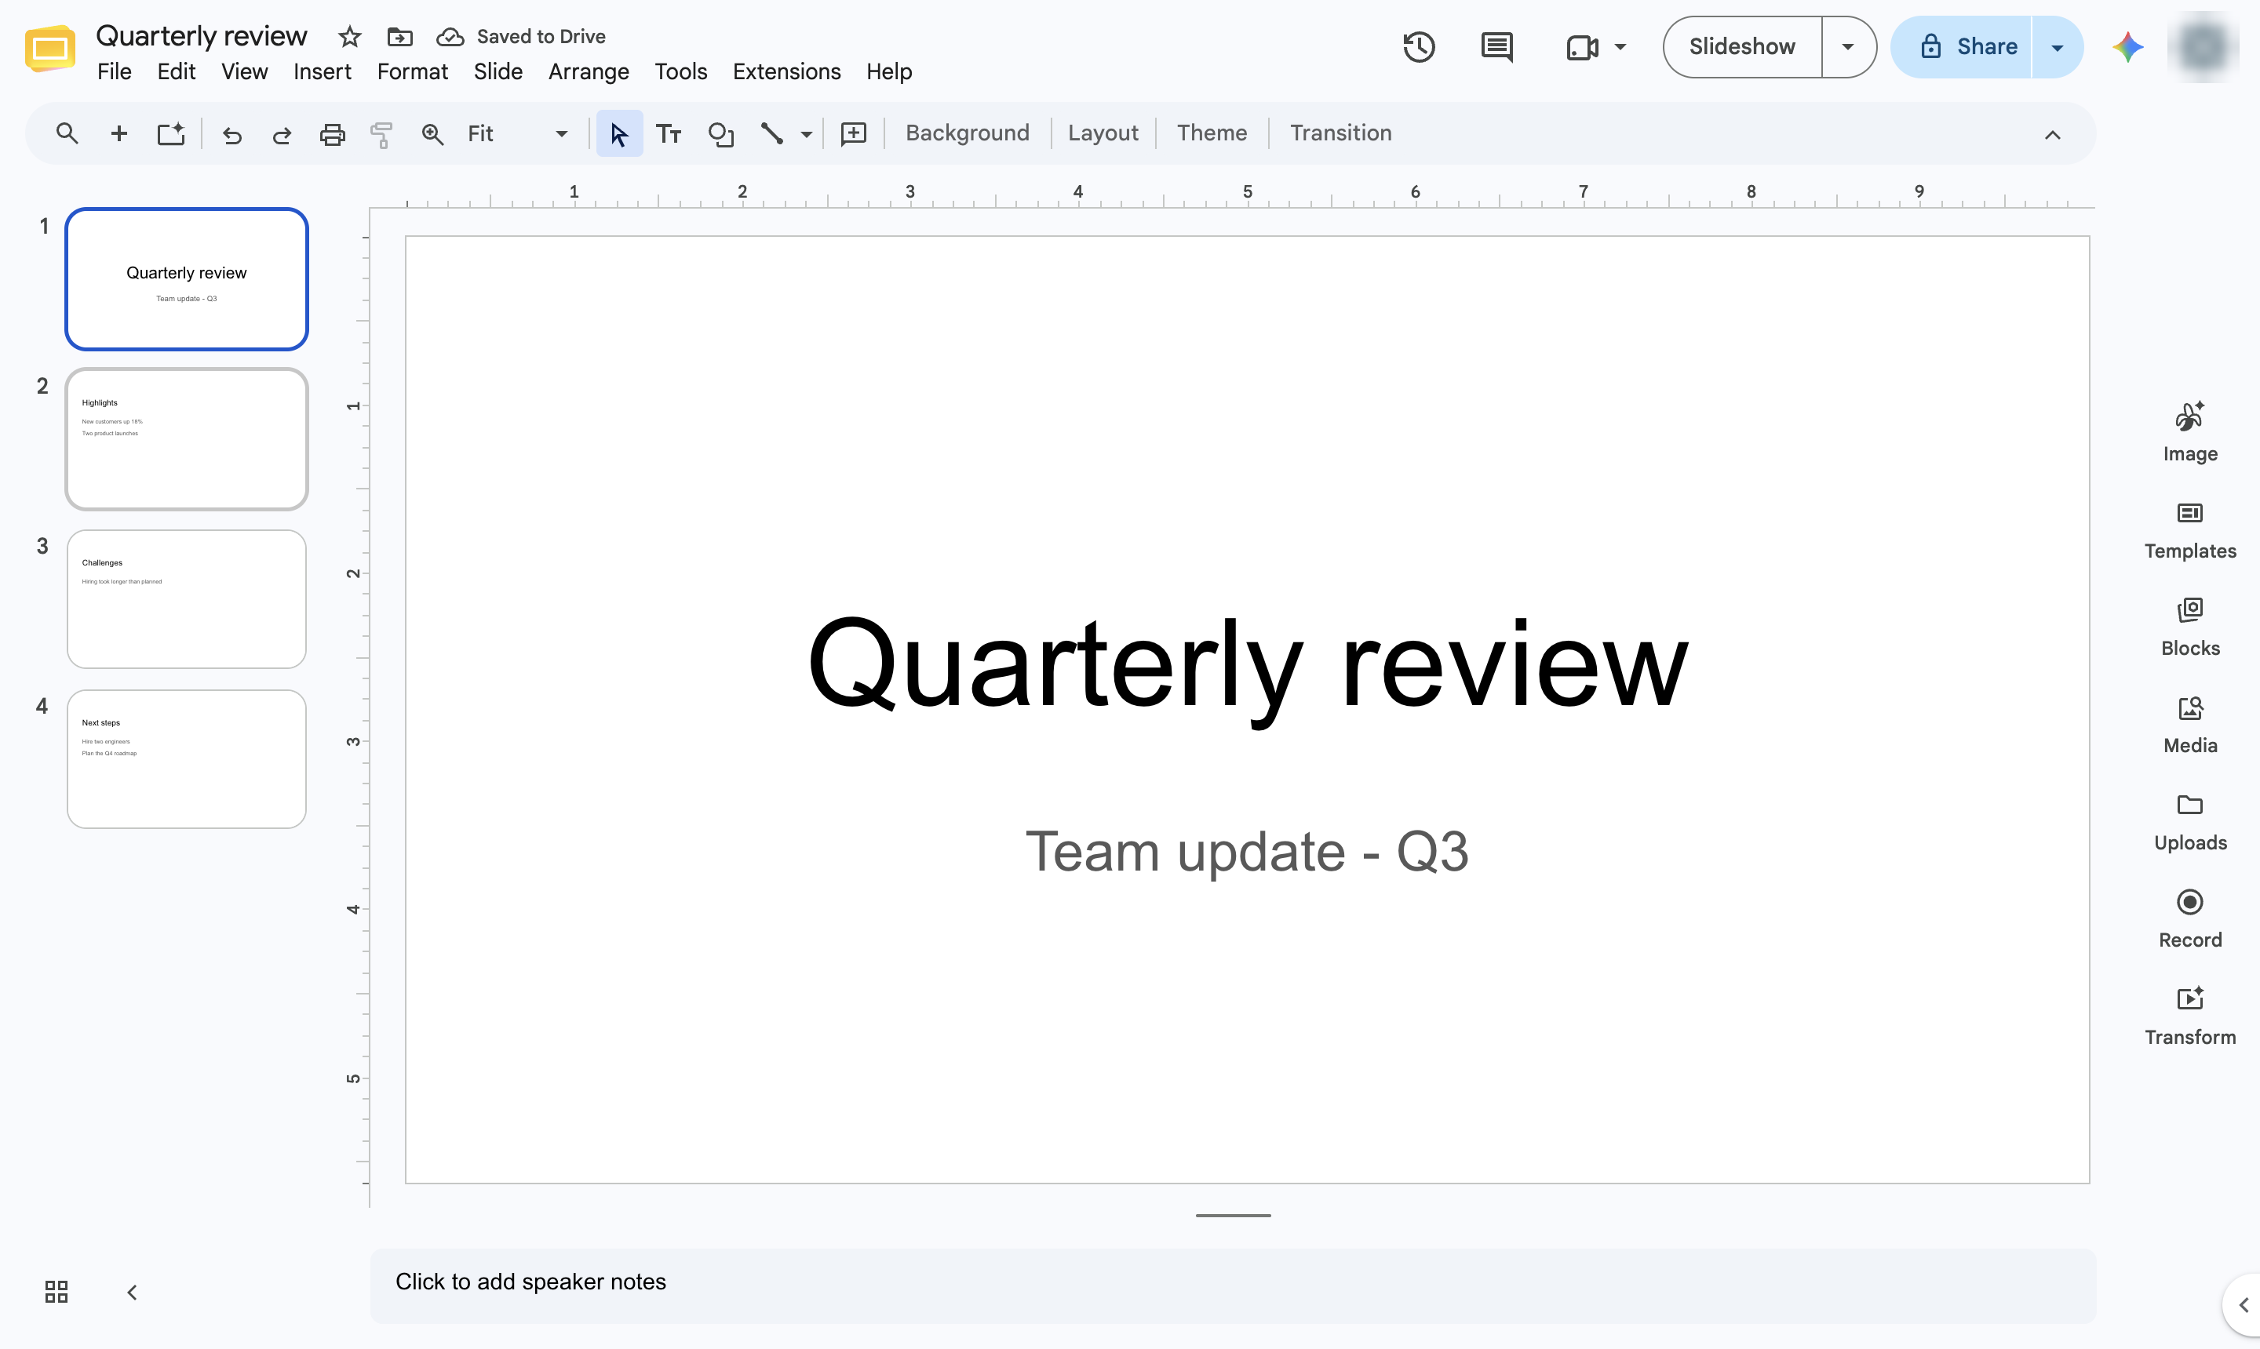Open Templates in the side panel
2260x1349 pixels.
[2190, 531]
